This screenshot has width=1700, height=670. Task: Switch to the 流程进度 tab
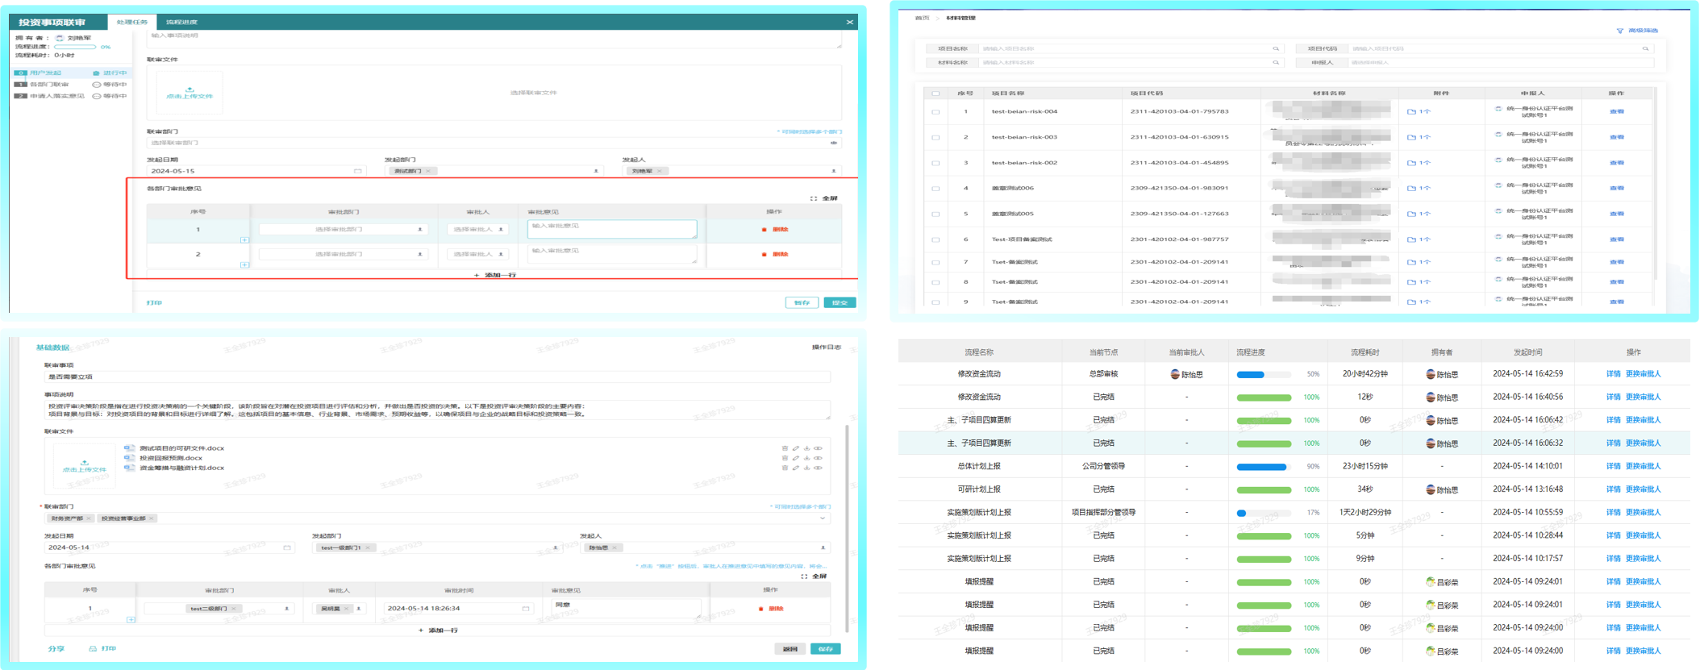(x=181, y=22)
